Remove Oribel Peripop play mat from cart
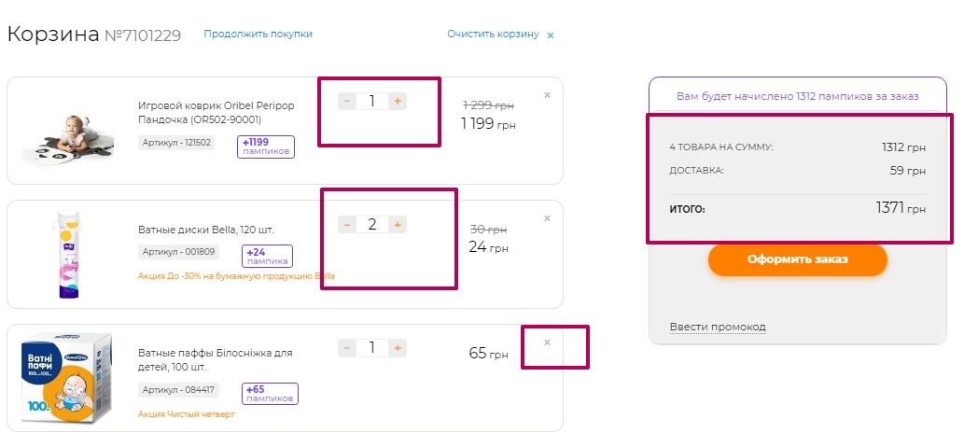Screen dimensions: 964x447 pos(547,94)
